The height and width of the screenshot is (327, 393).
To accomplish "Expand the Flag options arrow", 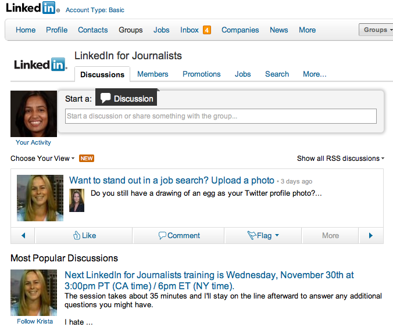I will 277,235.
